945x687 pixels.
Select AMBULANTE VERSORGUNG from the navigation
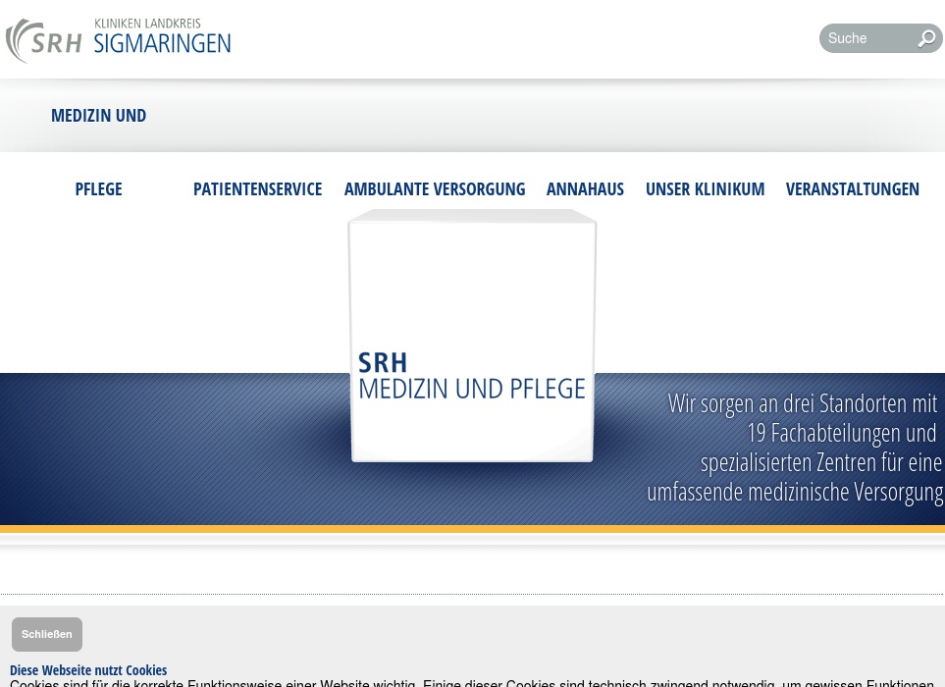[x=435, y=188]
